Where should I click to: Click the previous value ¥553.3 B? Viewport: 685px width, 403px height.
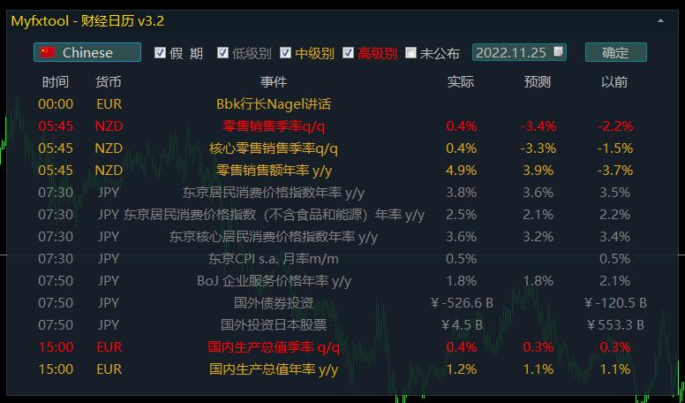pos(615,324)
